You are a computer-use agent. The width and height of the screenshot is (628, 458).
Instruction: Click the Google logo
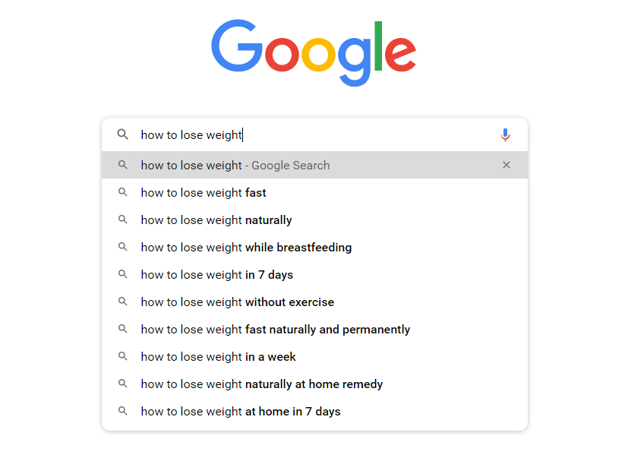tap(314, 52)
